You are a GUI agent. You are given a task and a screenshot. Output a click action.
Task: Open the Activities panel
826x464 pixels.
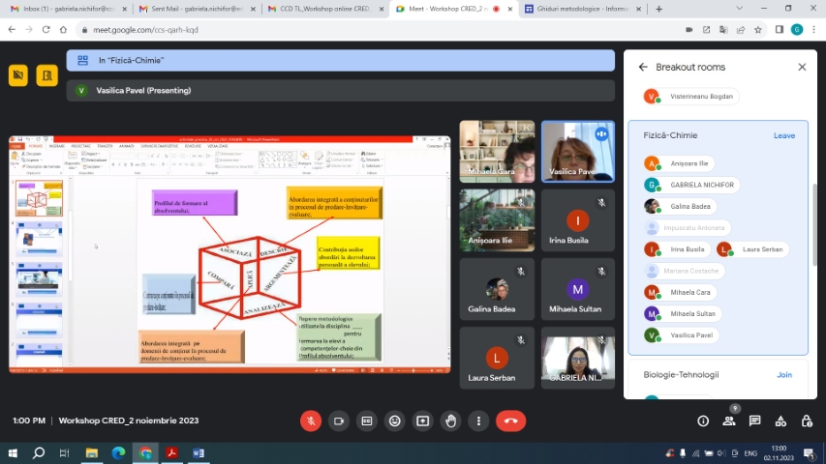point(781,420)
